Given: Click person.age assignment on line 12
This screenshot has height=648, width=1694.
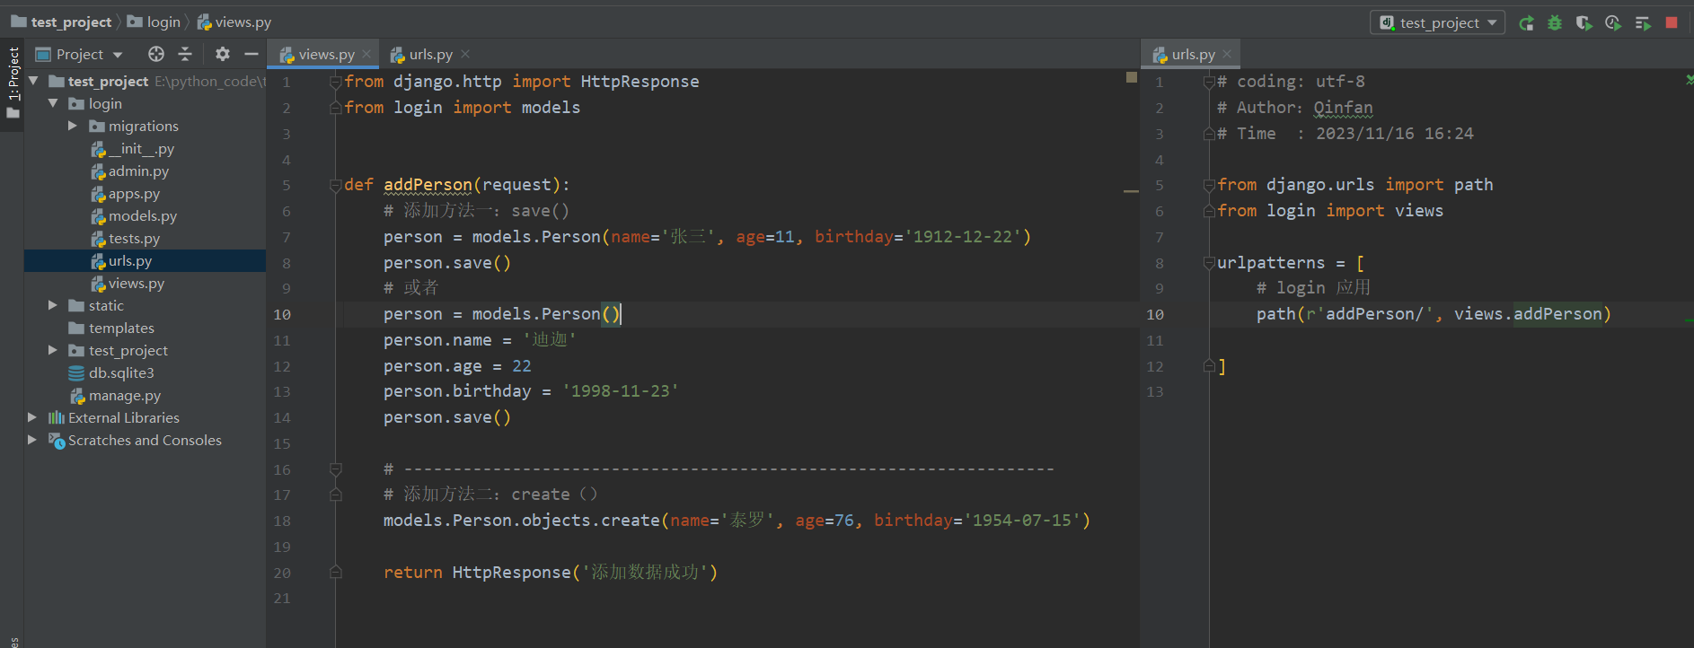Looking at the screenshot, I should (457, 366).
